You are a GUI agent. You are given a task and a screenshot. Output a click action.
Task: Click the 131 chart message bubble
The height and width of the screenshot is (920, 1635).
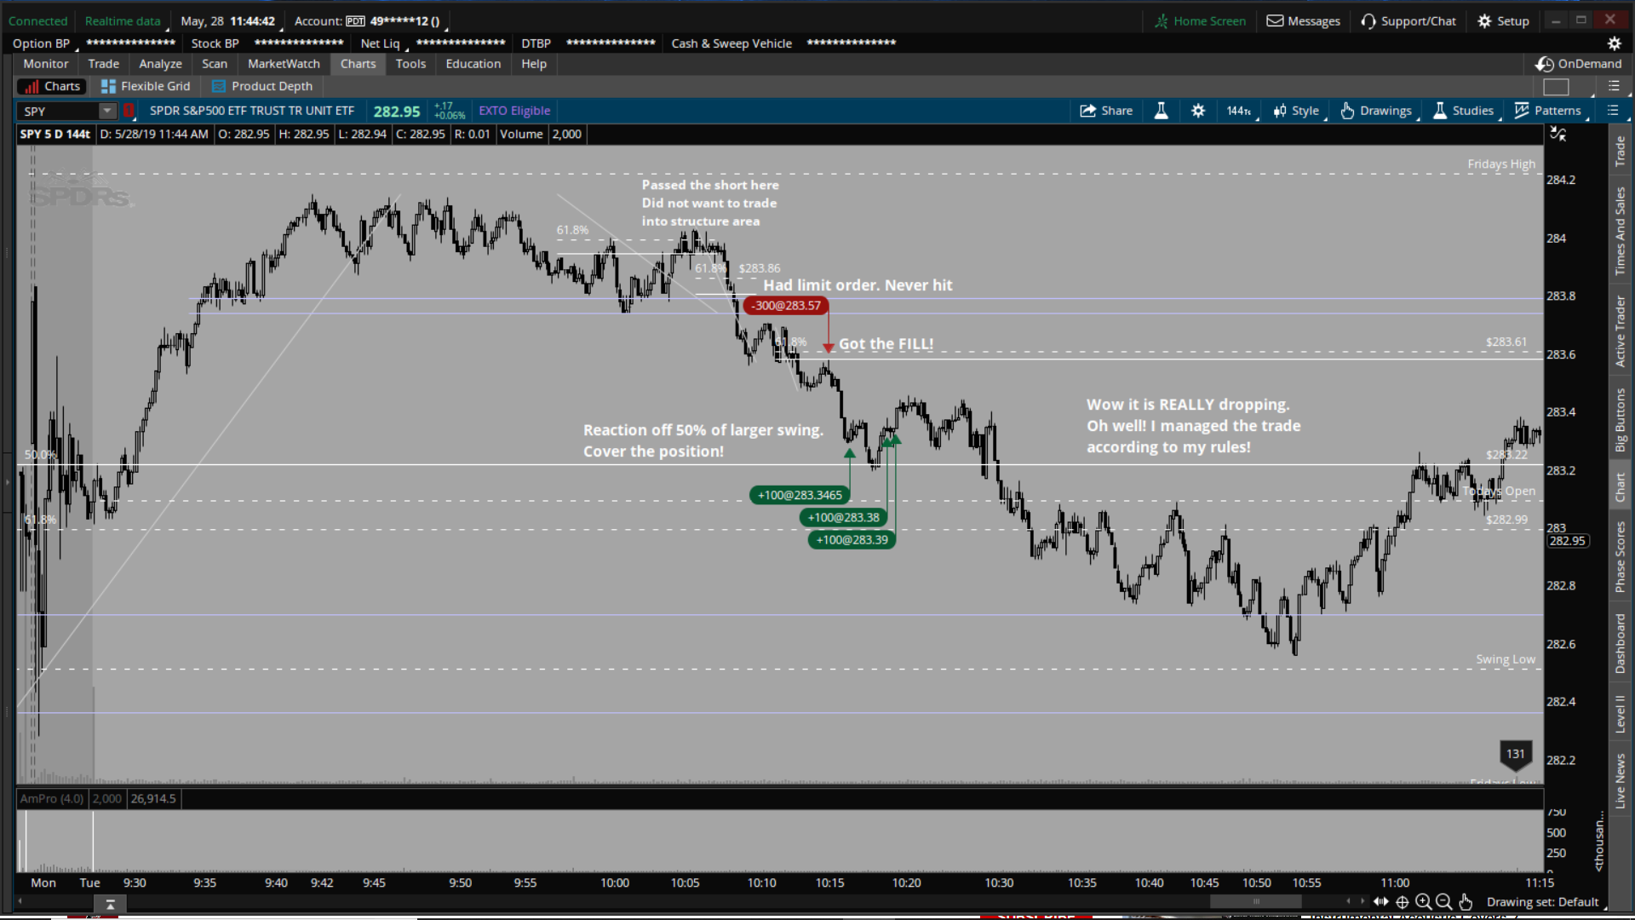point(1515,755)
